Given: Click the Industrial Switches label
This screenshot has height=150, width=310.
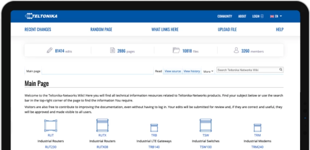Looking at the screenshot, I should point(206,141).
